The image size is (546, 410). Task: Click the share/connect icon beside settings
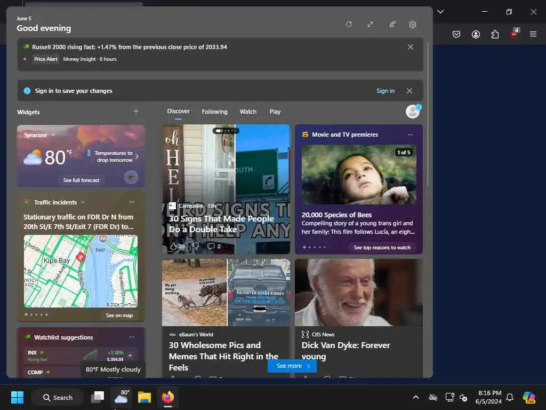[392, 24]
